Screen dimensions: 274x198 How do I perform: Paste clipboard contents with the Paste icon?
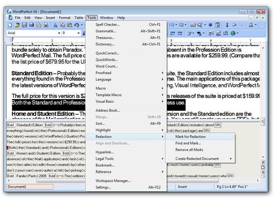[69, 25]
